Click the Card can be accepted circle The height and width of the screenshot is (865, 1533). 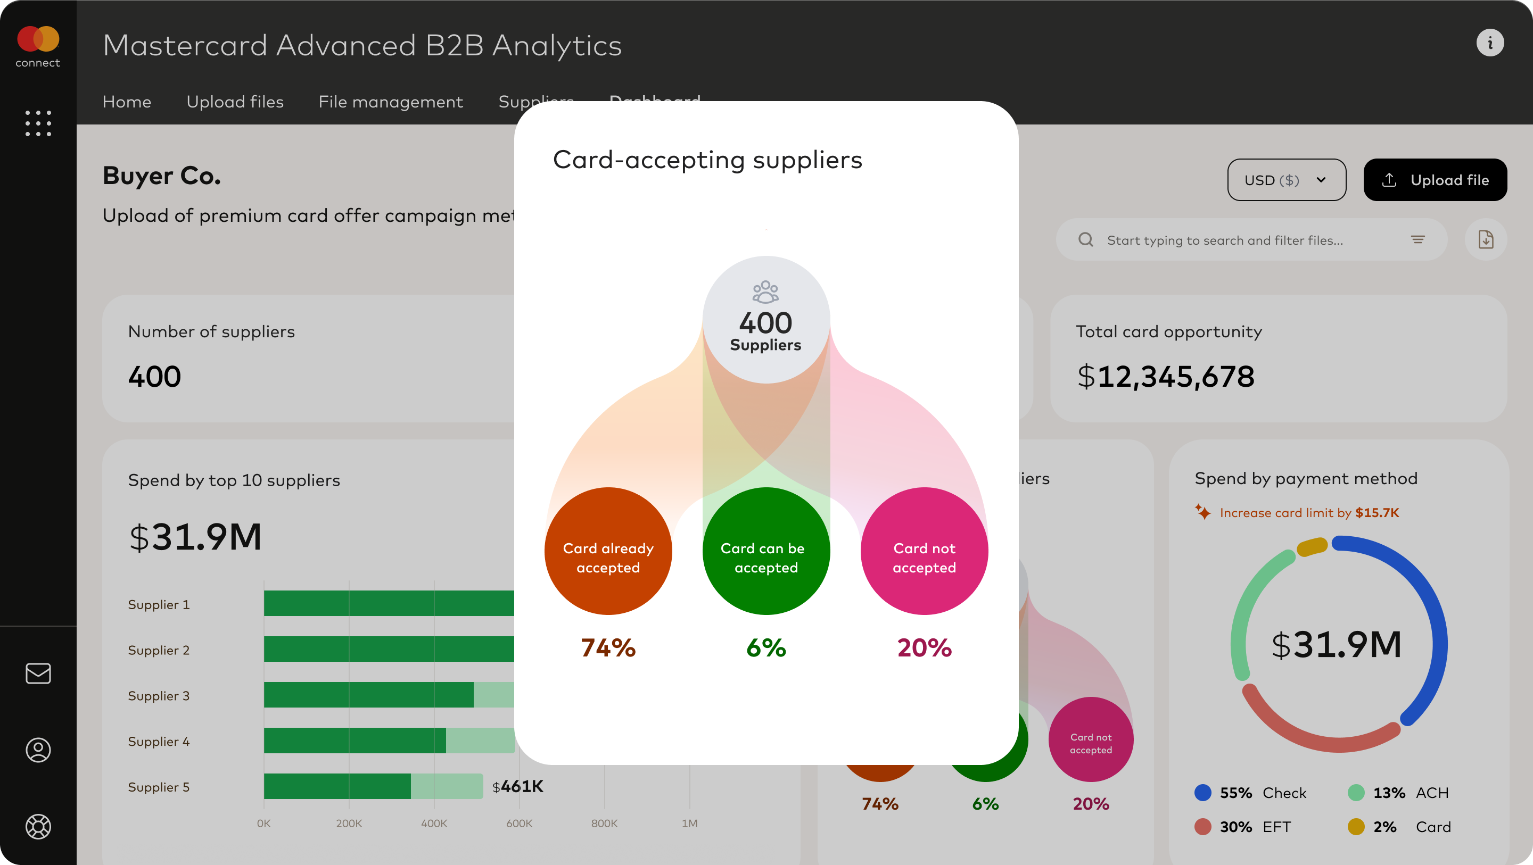[x=766, y=552]
